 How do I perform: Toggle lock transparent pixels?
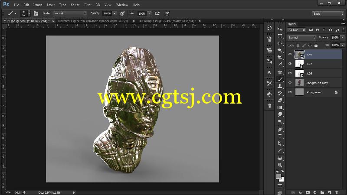pos(298,45)
